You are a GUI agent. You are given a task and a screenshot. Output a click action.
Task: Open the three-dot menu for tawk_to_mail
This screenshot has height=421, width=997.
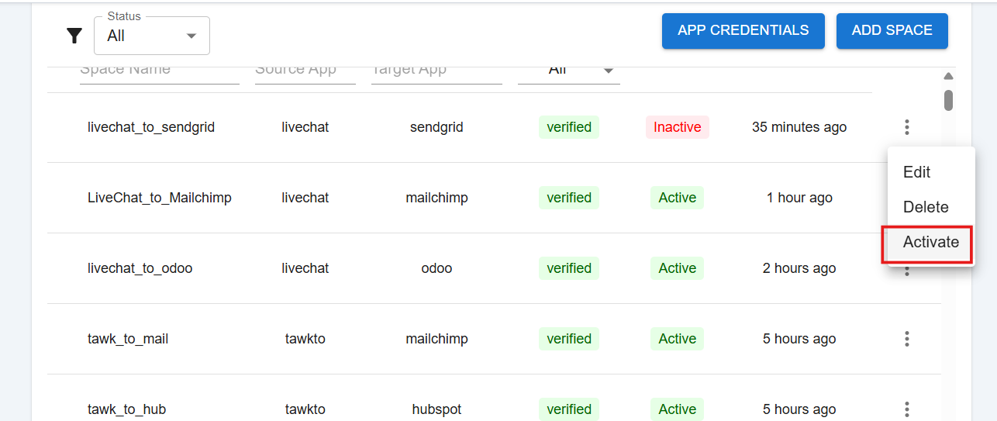pyautogui.click(x=906, y=339)
